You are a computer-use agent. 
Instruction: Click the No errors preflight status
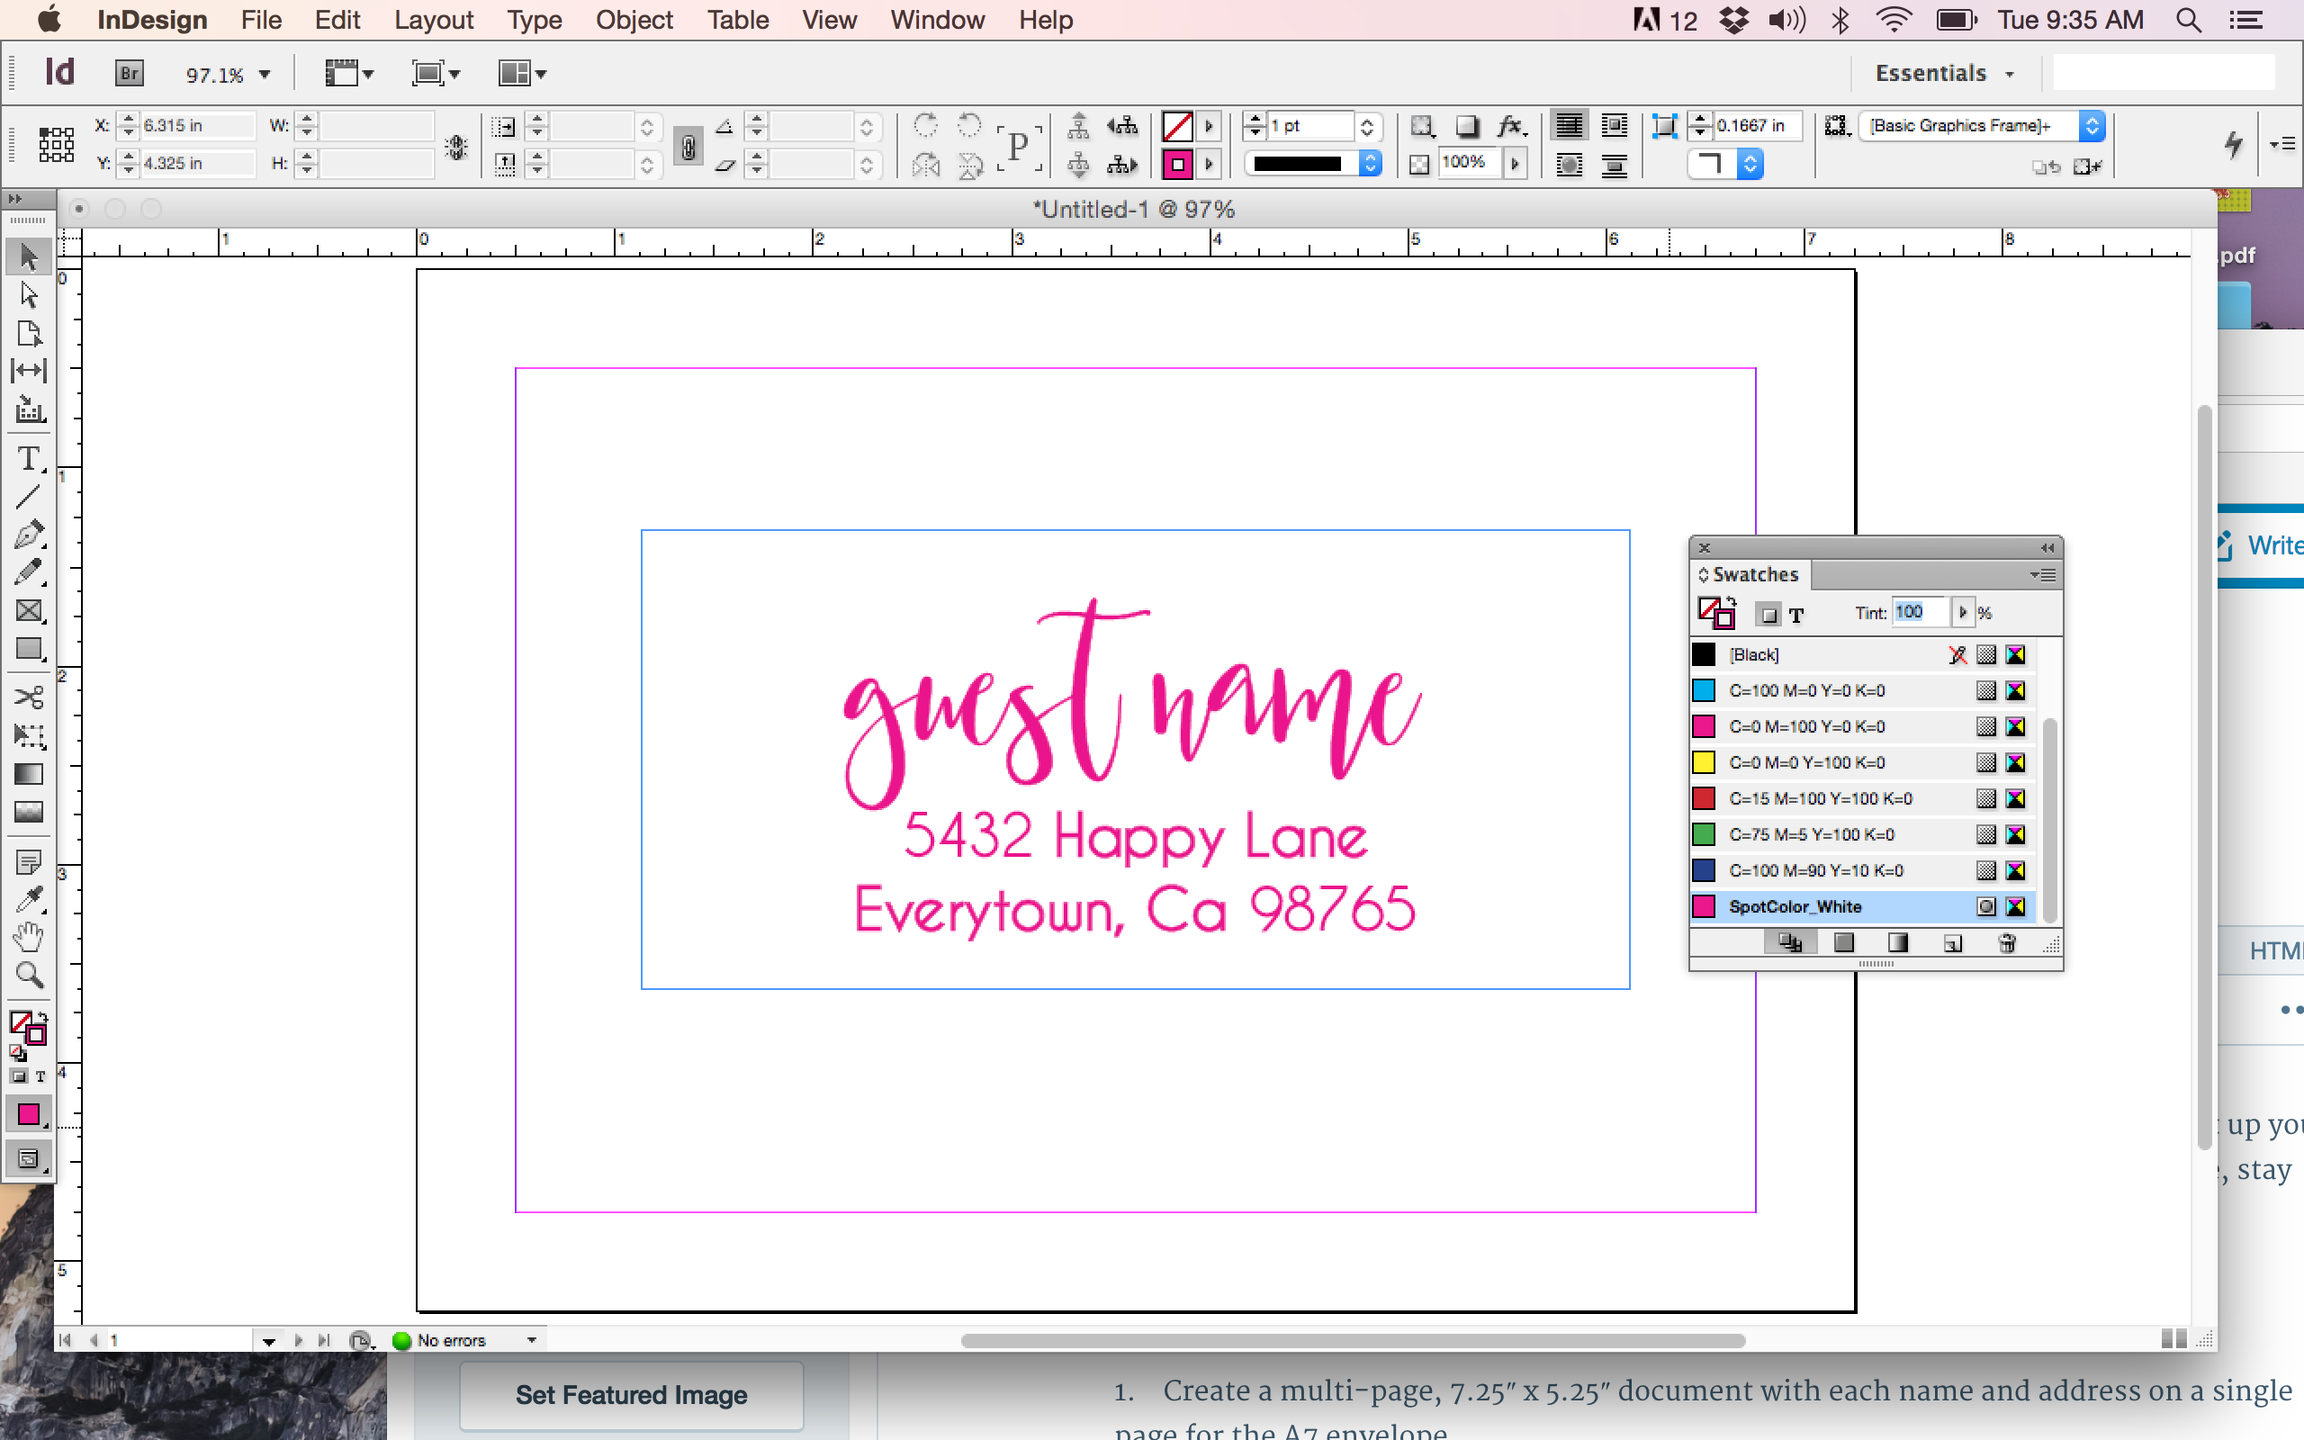point(451,1340)
